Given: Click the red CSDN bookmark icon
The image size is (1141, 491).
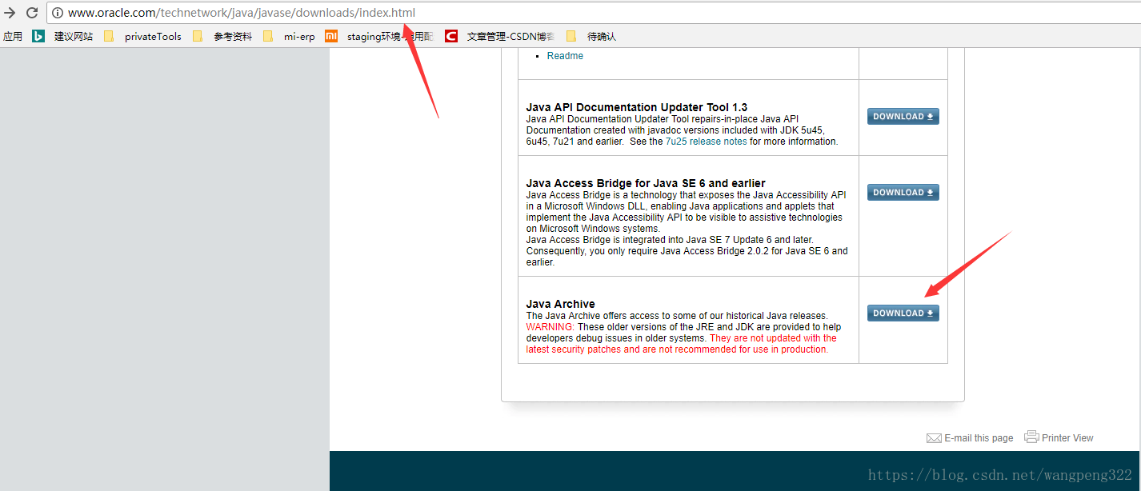Looking at the screenshot, I should [451, 36].
